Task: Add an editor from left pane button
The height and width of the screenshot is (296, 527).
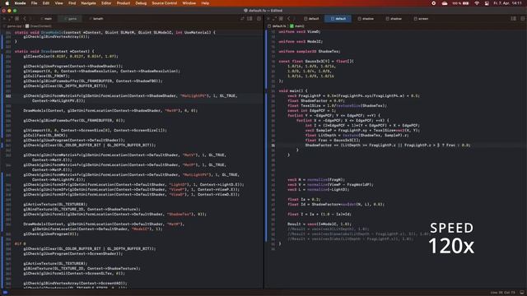Action: point(259,19)
